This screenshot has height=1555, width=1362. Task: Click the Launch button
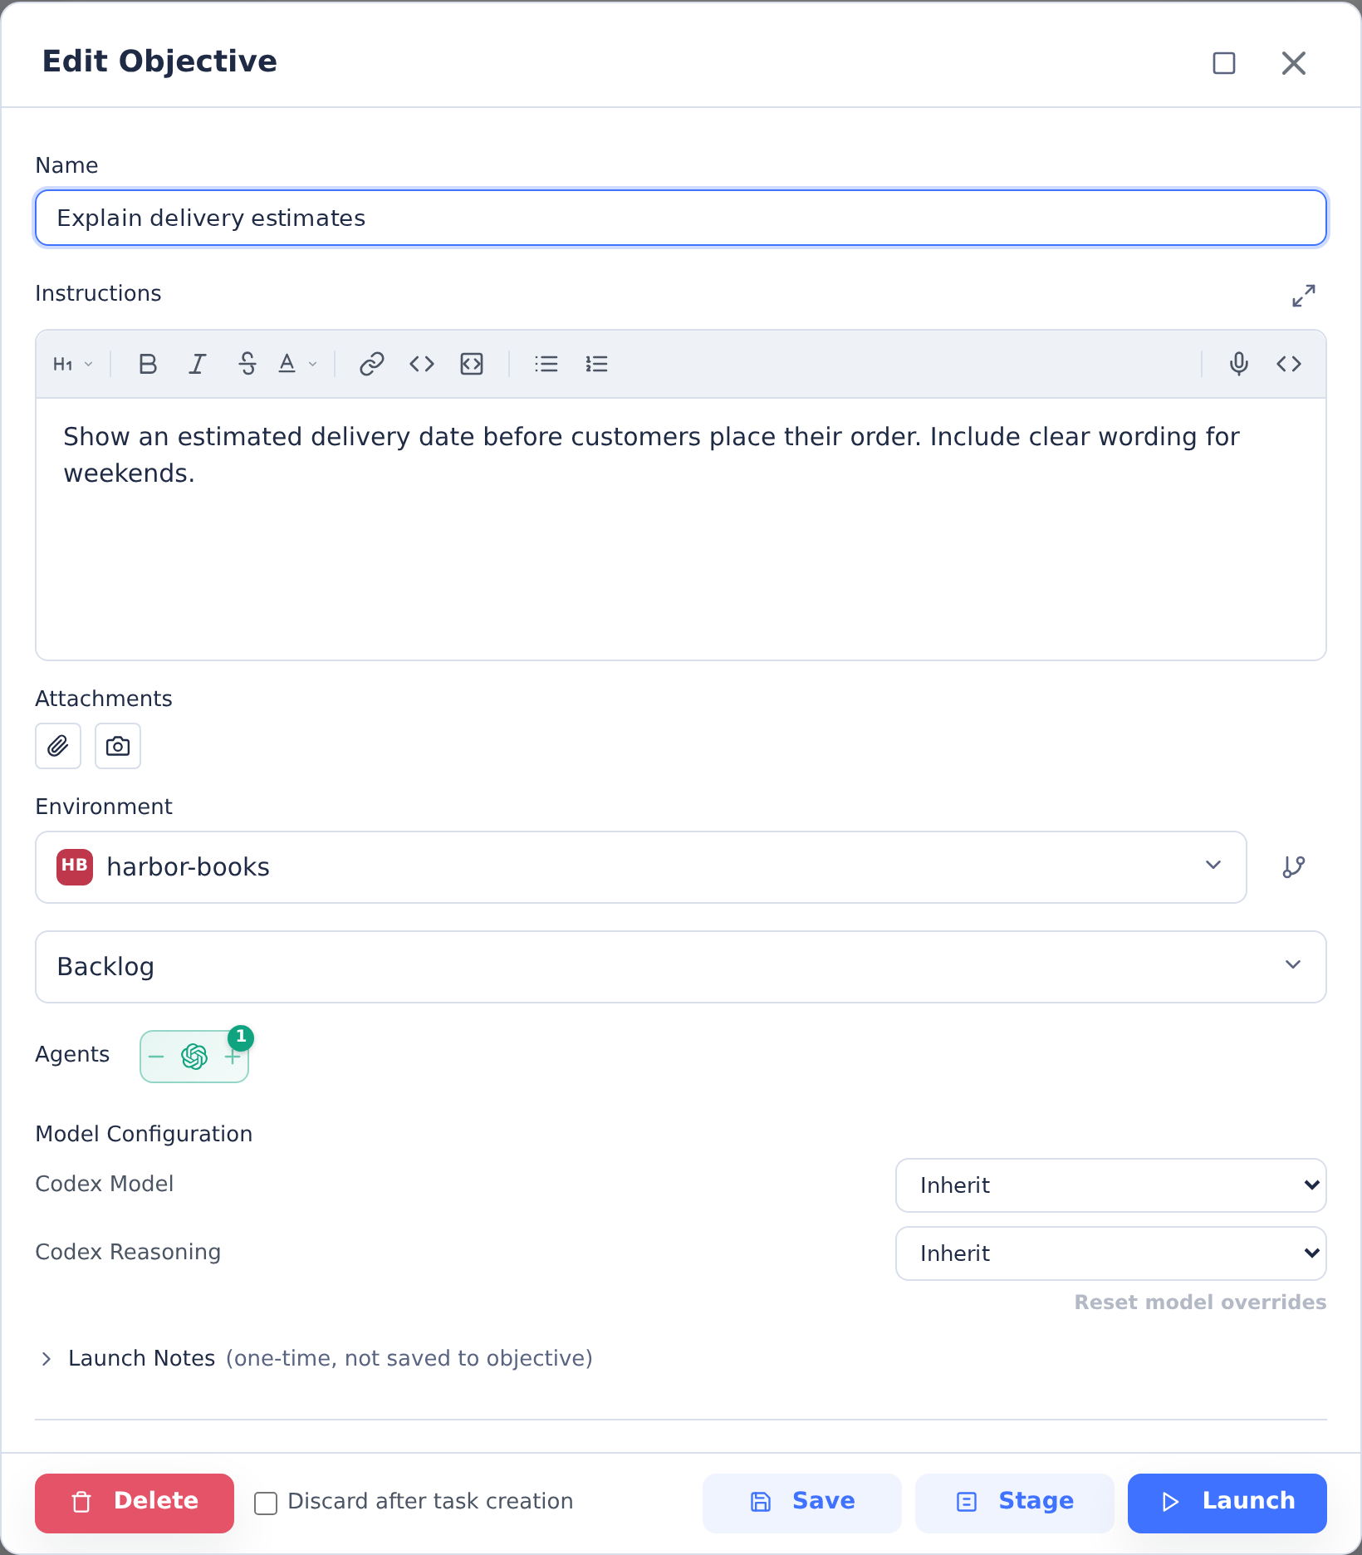(x=1227, y=1503)
